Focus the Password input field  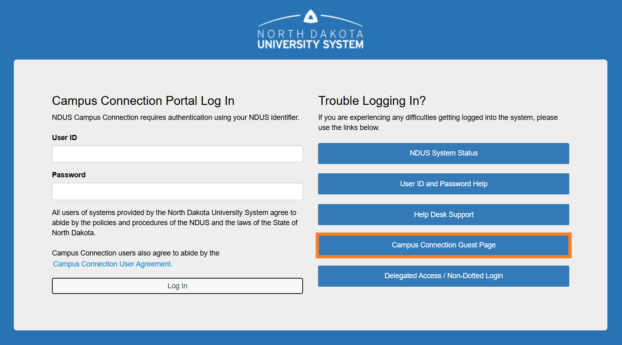pyautogui.click(x=177, y=191)
